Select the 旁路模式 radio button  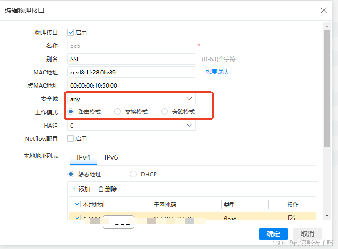pyautogui.click(x=164, y=111)
